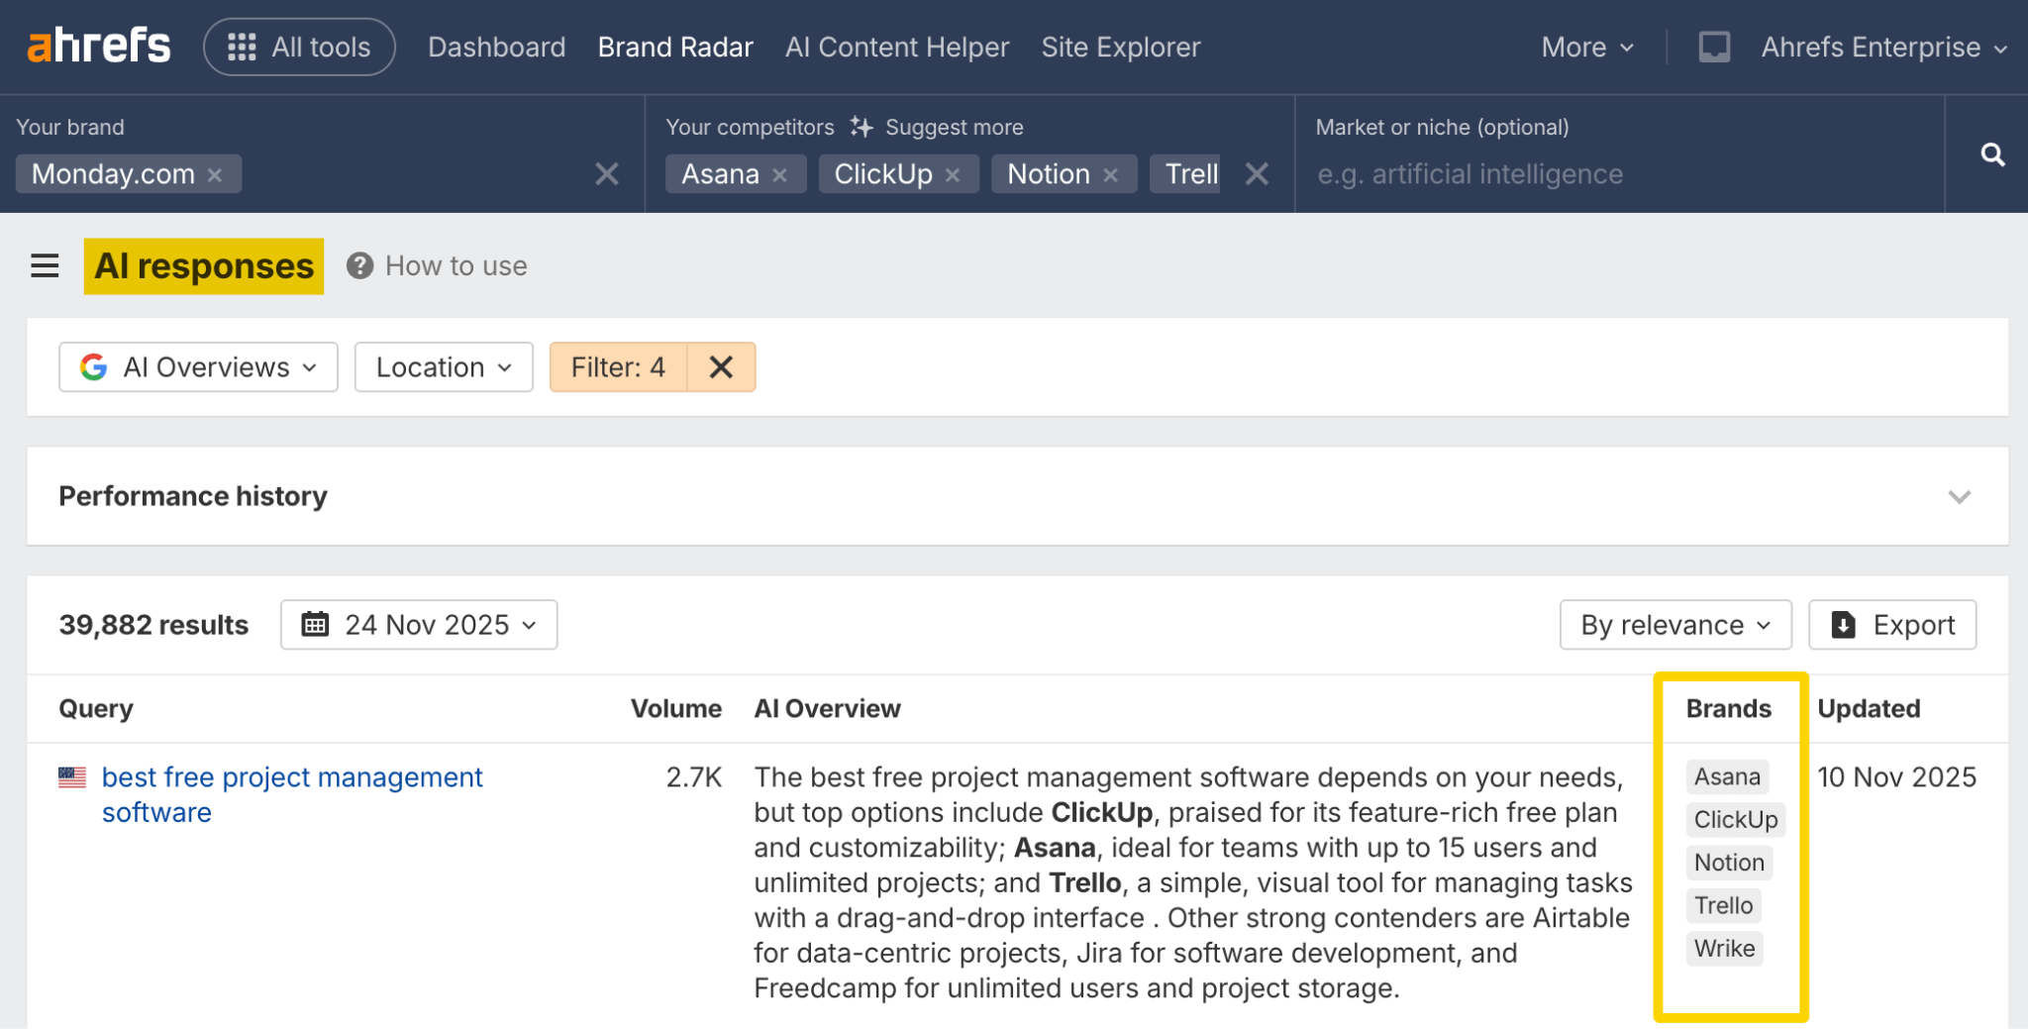Open Site Explorer from navigation
The image size is (2028, 1029).
coord(1120,47)
